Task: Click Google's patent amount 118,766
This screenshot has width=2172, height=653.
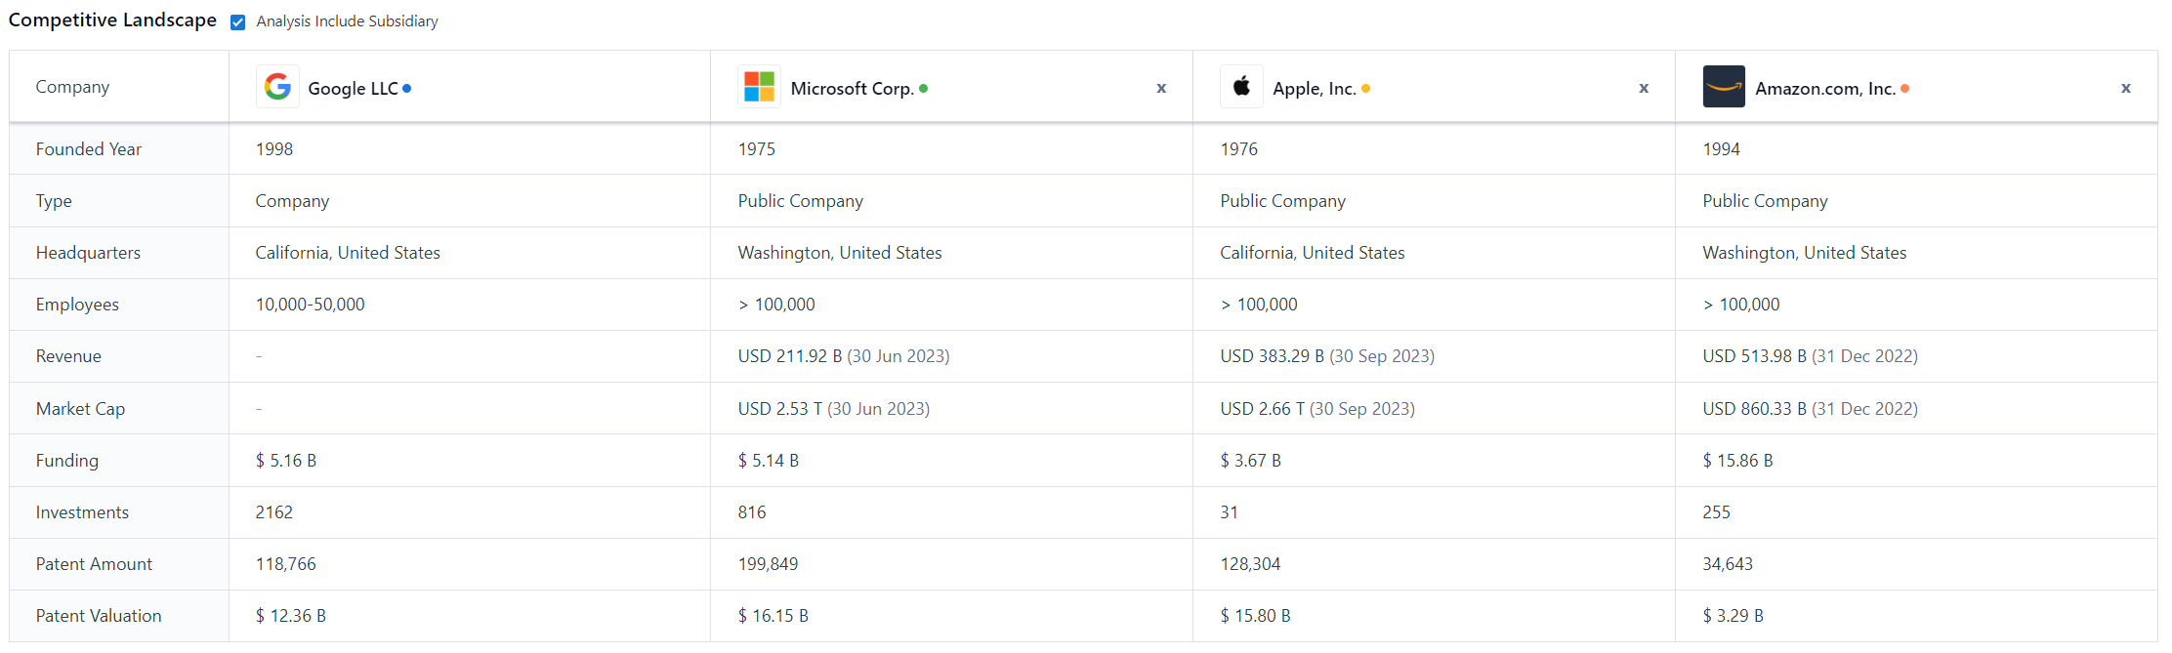Action: (286, 564)
